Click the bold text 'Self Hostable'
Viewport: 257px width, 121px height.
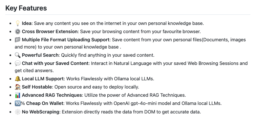point(37,87)
